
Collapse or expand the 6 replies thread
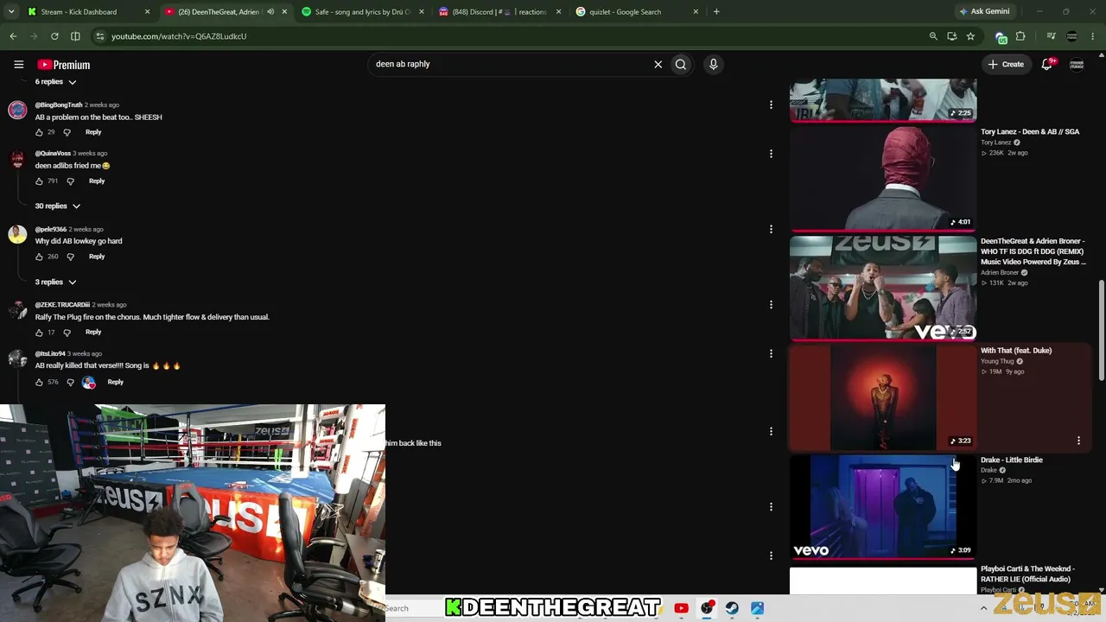(x=56, y=81)
